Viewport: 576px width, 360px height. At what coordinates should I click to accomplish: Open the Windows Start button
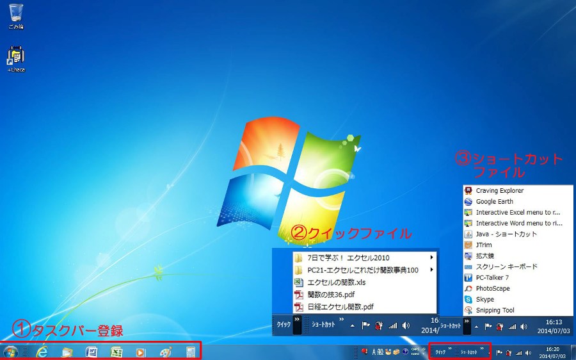coord(10,352)
